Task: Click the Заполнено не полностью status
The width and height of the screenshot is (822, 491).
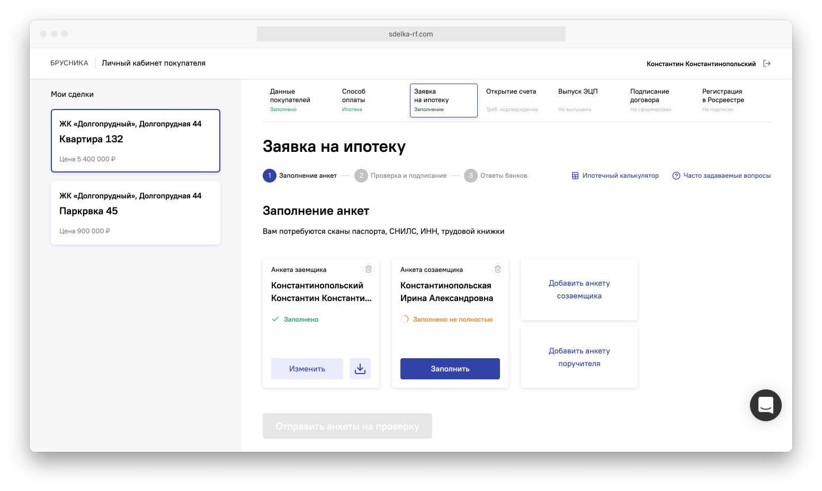Action: 453,320
